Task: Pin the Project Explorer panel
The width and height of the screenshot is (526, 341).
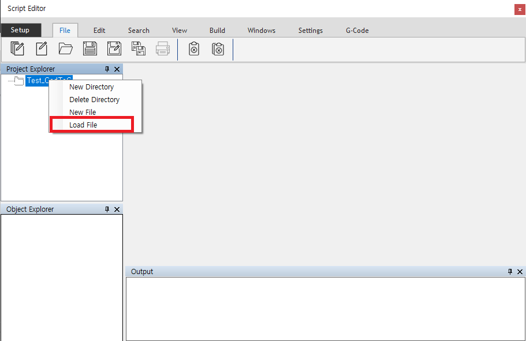Action: tap(107, 69)
